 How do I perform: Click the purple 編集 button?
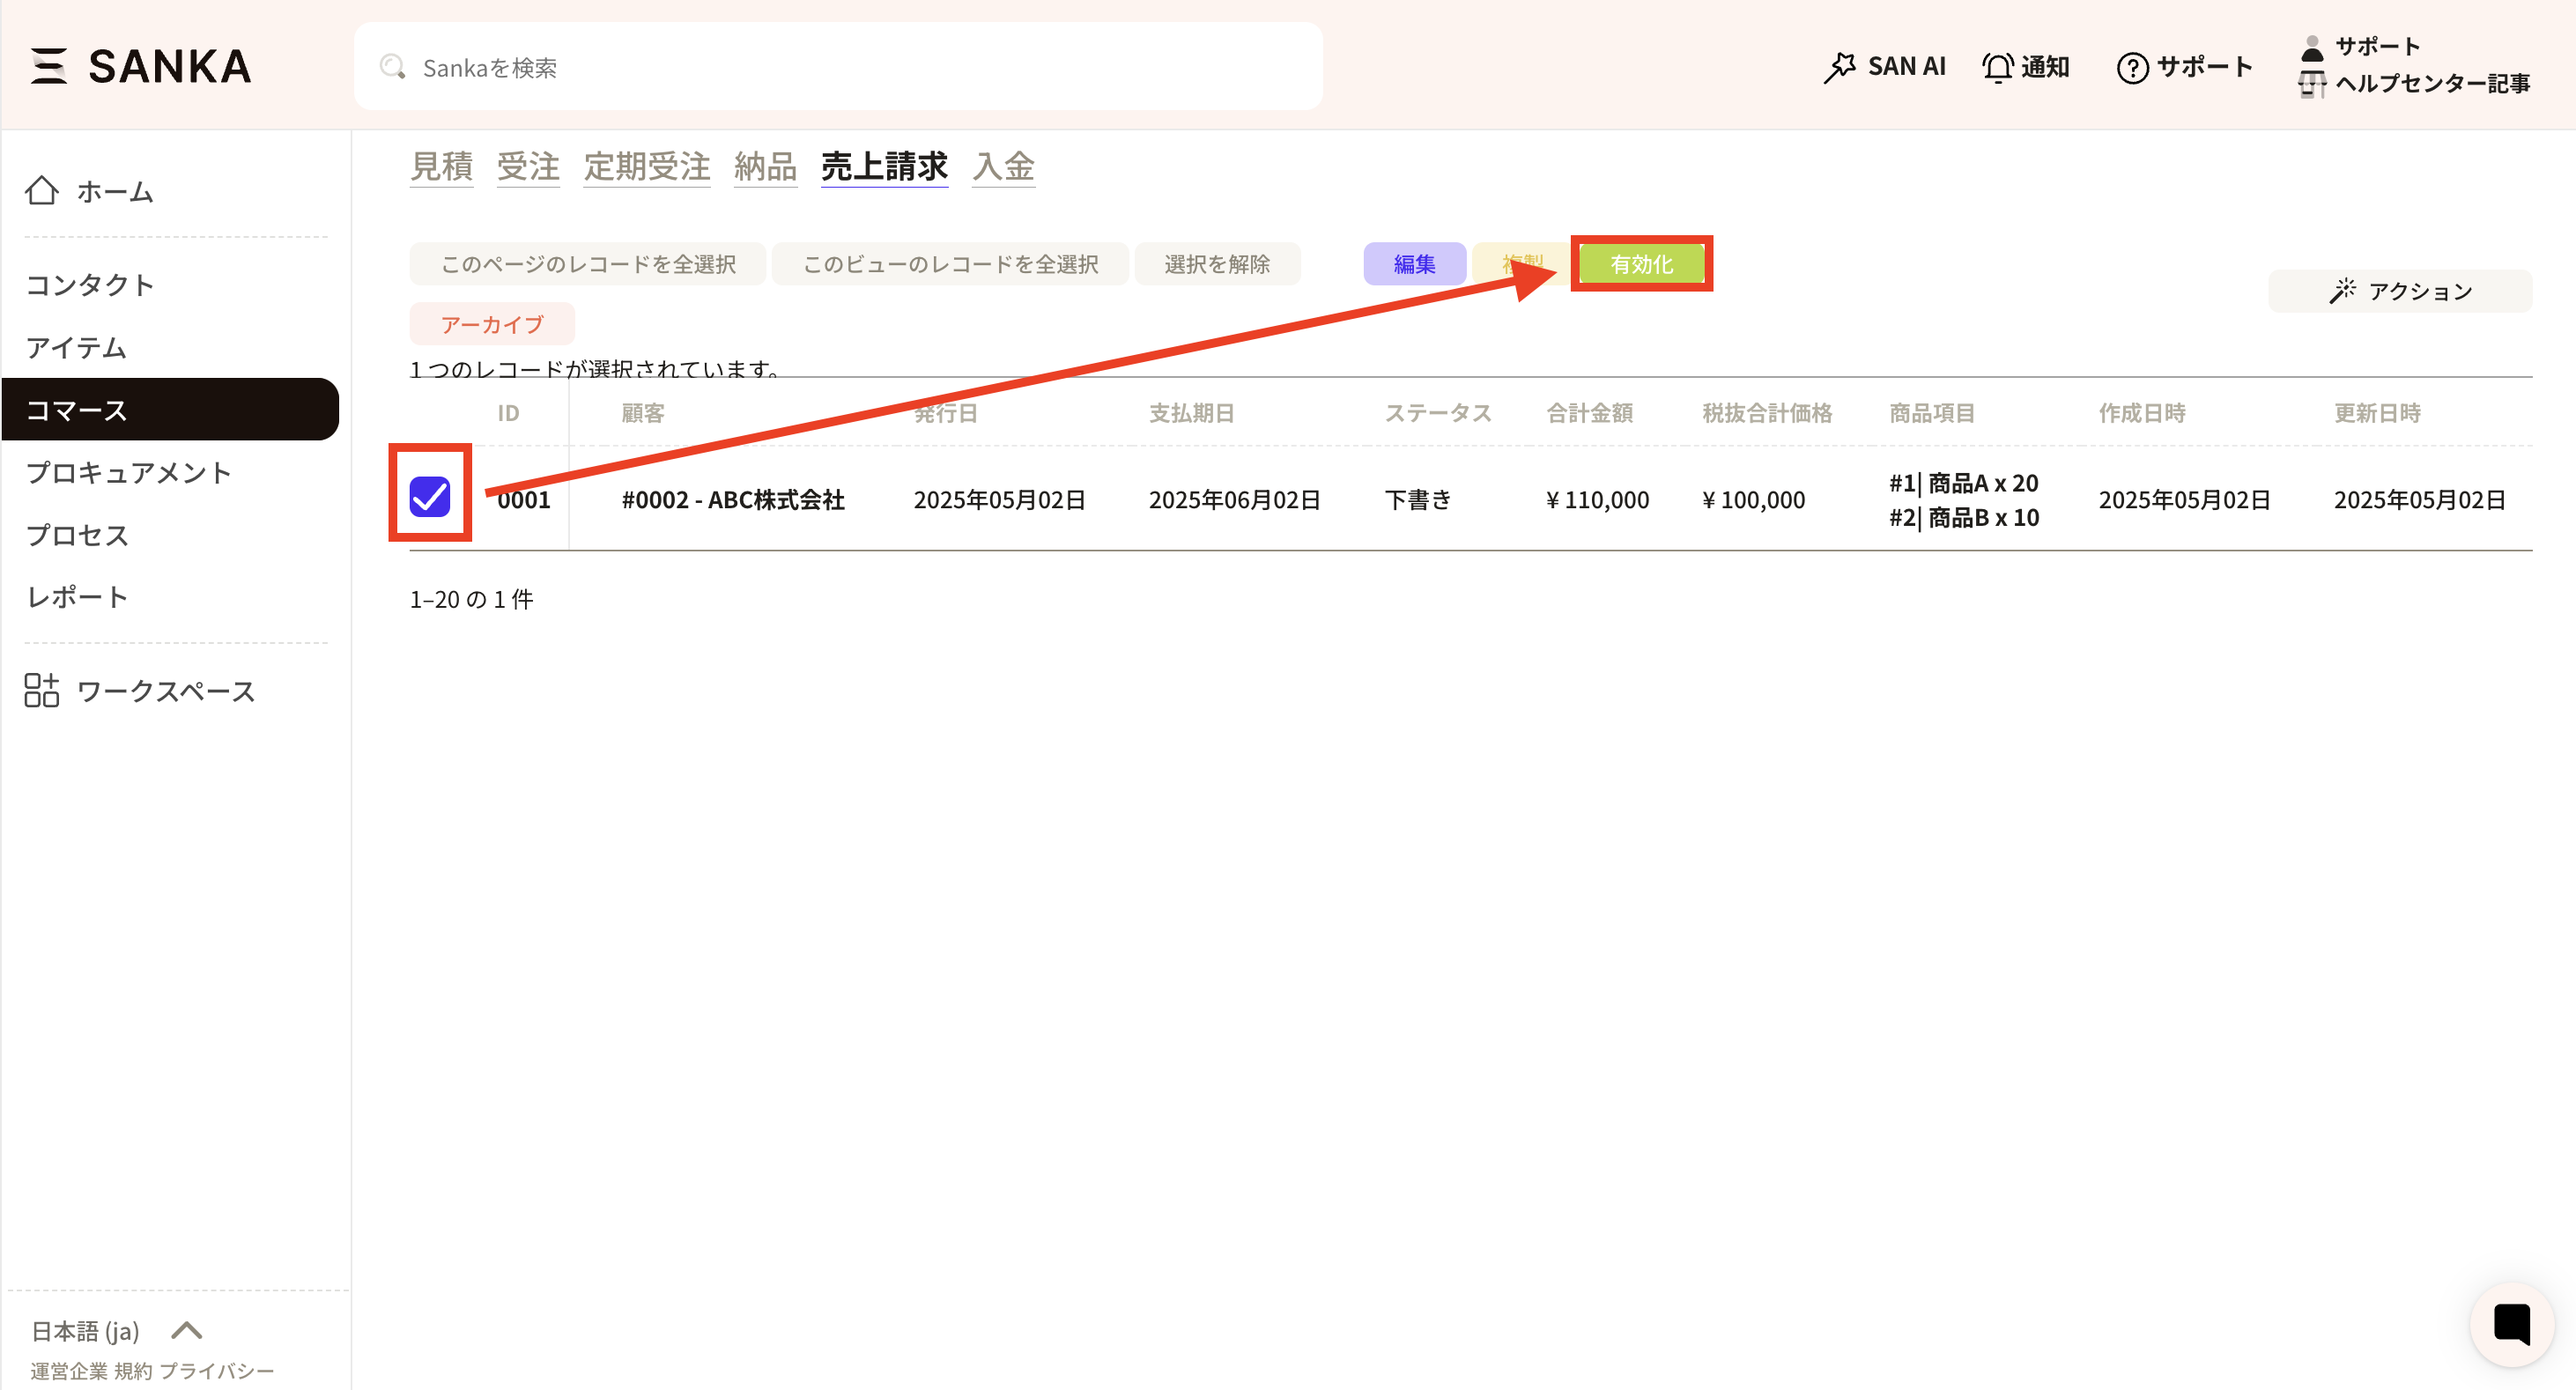(1414, 264)
